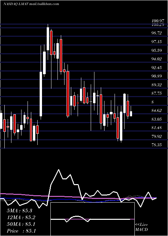Click the 5MA : 85.3 readout
Screen dimensions: 168x236
tap(19, 211)
